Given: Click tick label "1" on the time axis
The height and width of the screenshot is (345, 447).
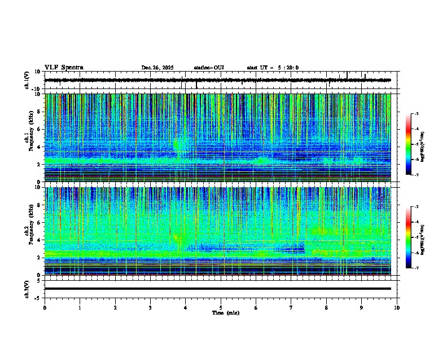Looking at the screenshot, I should (80, 308).
